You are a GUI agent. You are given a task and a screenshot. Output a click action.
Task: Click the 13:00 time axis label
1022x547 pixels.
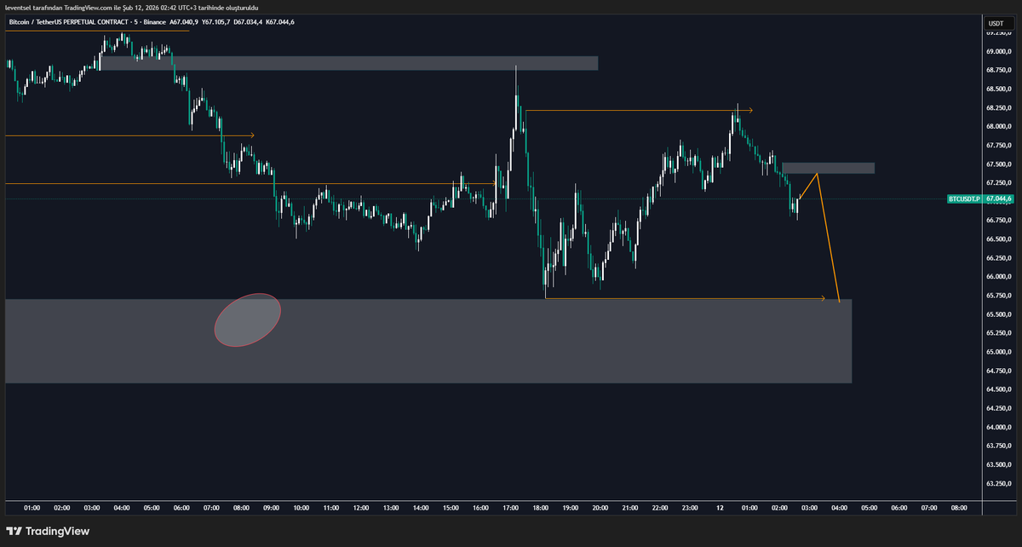click(x=390, y=508)
